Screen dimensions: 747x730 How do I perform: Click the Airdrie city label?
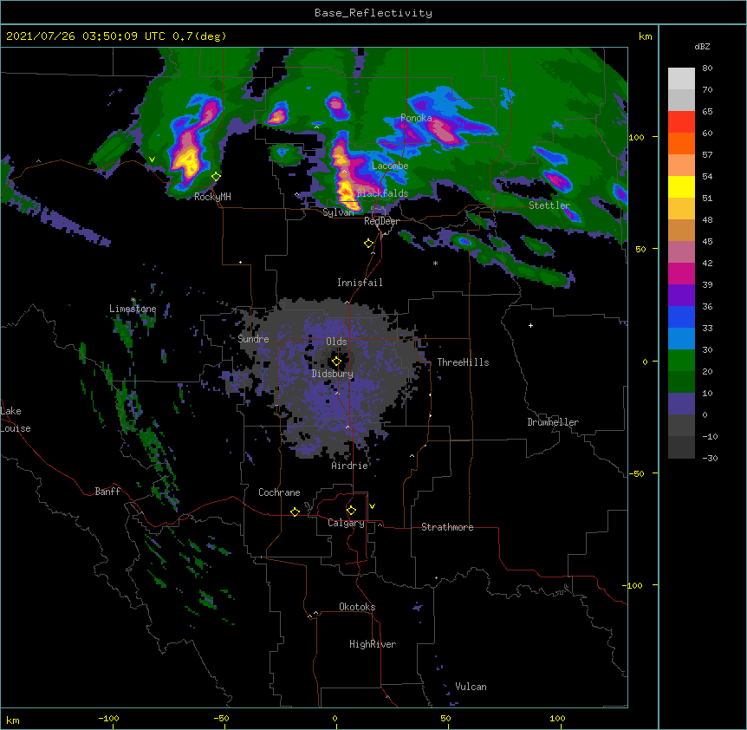(x=350, y=466)
